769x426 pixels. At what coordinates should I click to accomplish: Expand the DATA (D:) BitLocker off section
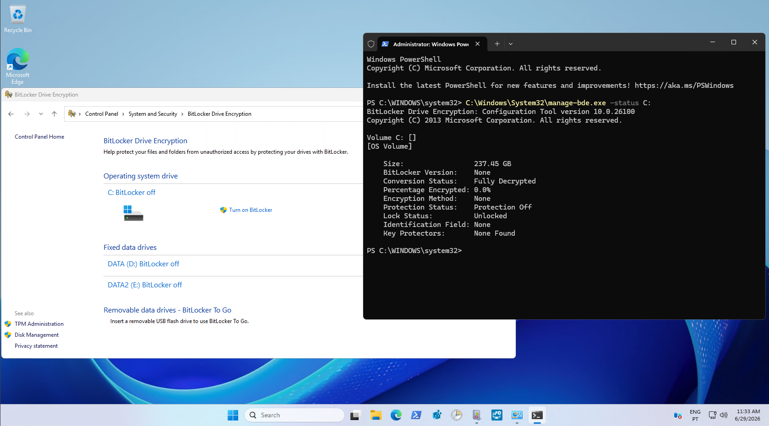143,264
